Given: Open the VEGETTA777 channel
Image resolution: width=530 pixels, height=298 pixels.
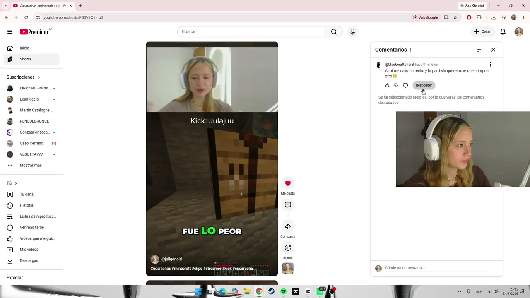Looking at the screenshot, I should (x=31, y=154).
